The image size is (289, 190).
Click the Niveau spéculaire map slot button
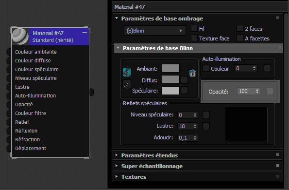tap(206, 115)
